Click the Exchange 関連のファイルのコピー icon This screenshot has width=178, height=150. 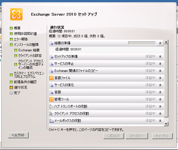tap(51, 71)
